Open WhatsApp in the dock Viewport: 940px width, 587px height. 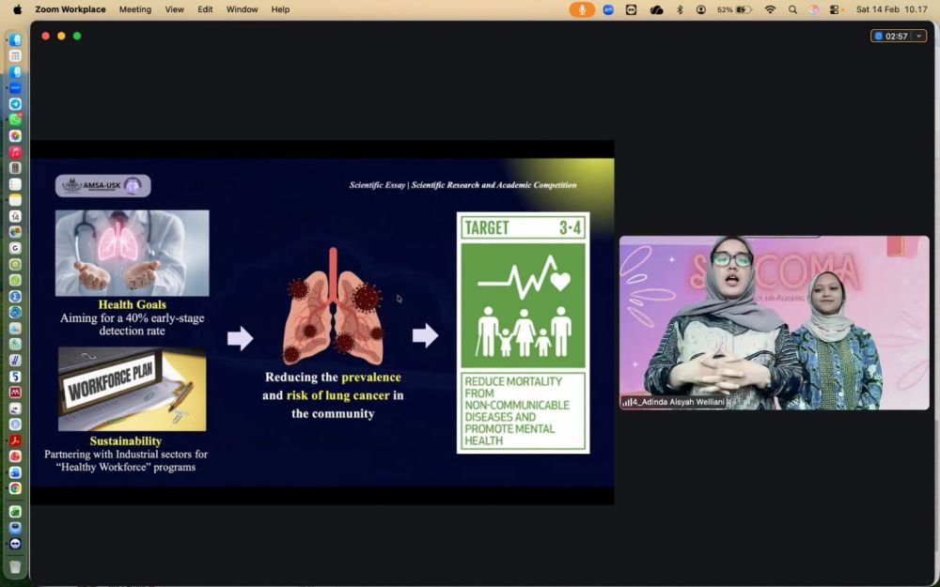15,120
